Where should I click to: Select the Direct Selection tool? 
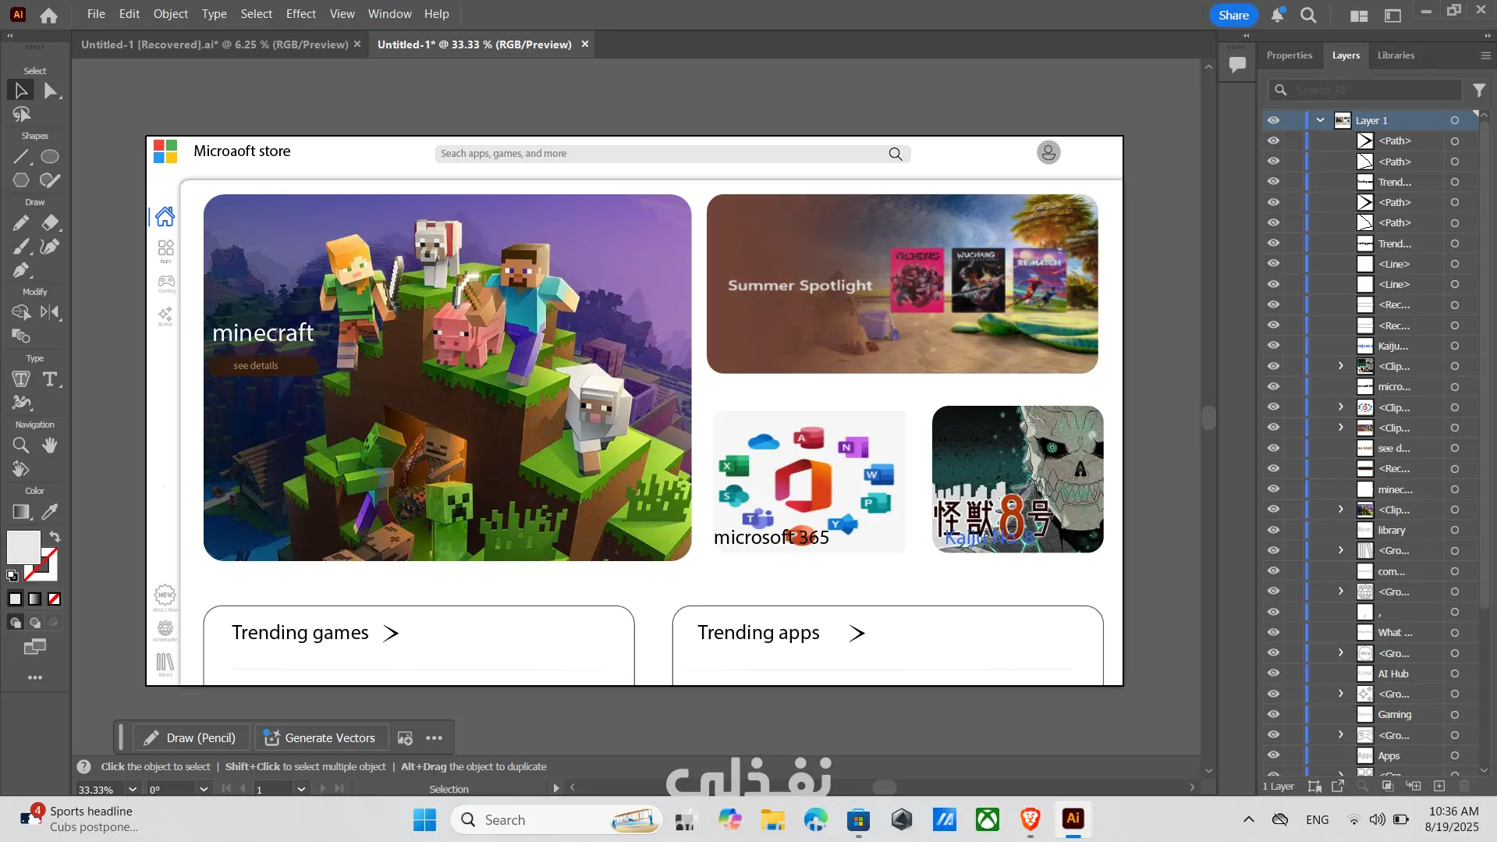pos(50,91)
